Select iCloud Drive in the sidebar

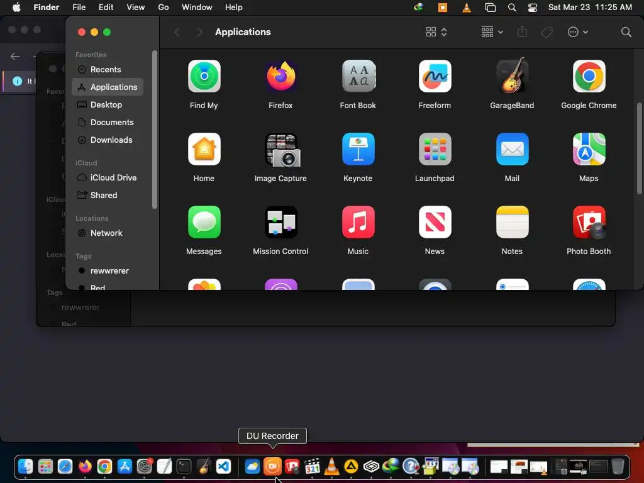[108, 178]
